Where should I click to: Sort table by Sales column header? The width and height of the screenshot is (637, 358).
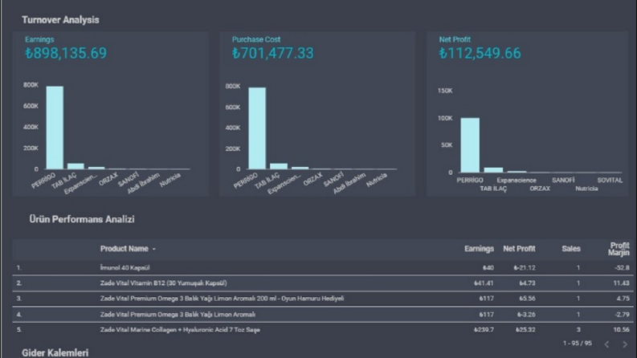click(x=571, y=249)
